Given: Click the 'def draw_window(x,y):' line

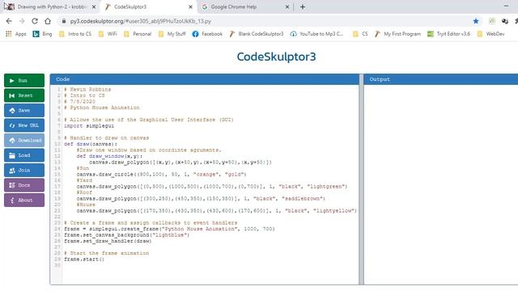Looking at the screenshot, I should pyautogui.click(x=109, y=156).
